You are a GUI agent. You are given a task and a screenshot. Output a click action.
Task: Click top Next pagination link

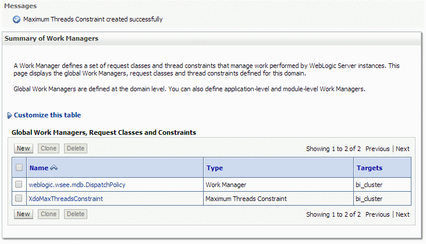pos(403,149)
